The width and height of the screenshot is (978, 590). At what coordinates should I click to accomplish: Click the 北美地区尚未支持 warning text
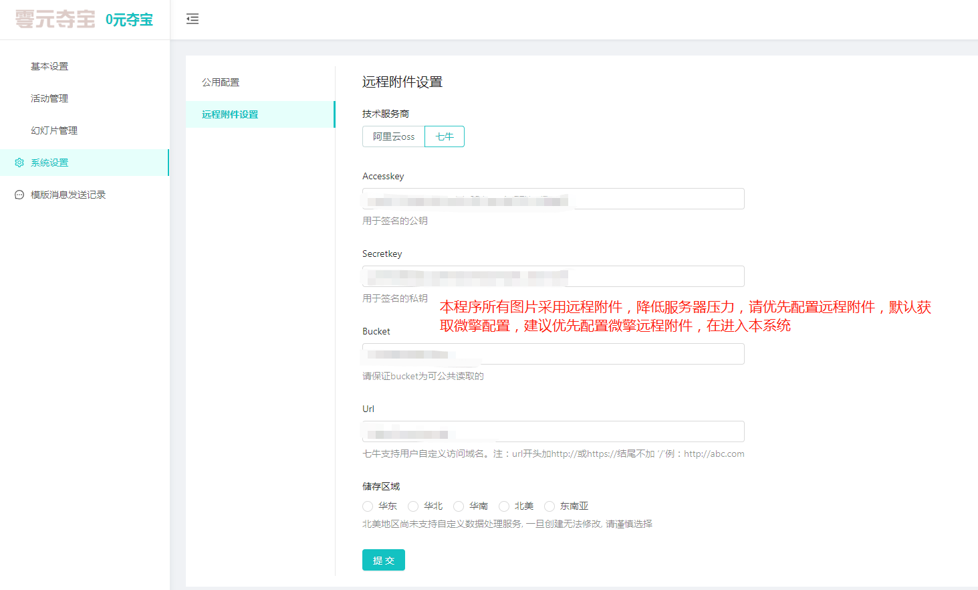click(507, 524)
